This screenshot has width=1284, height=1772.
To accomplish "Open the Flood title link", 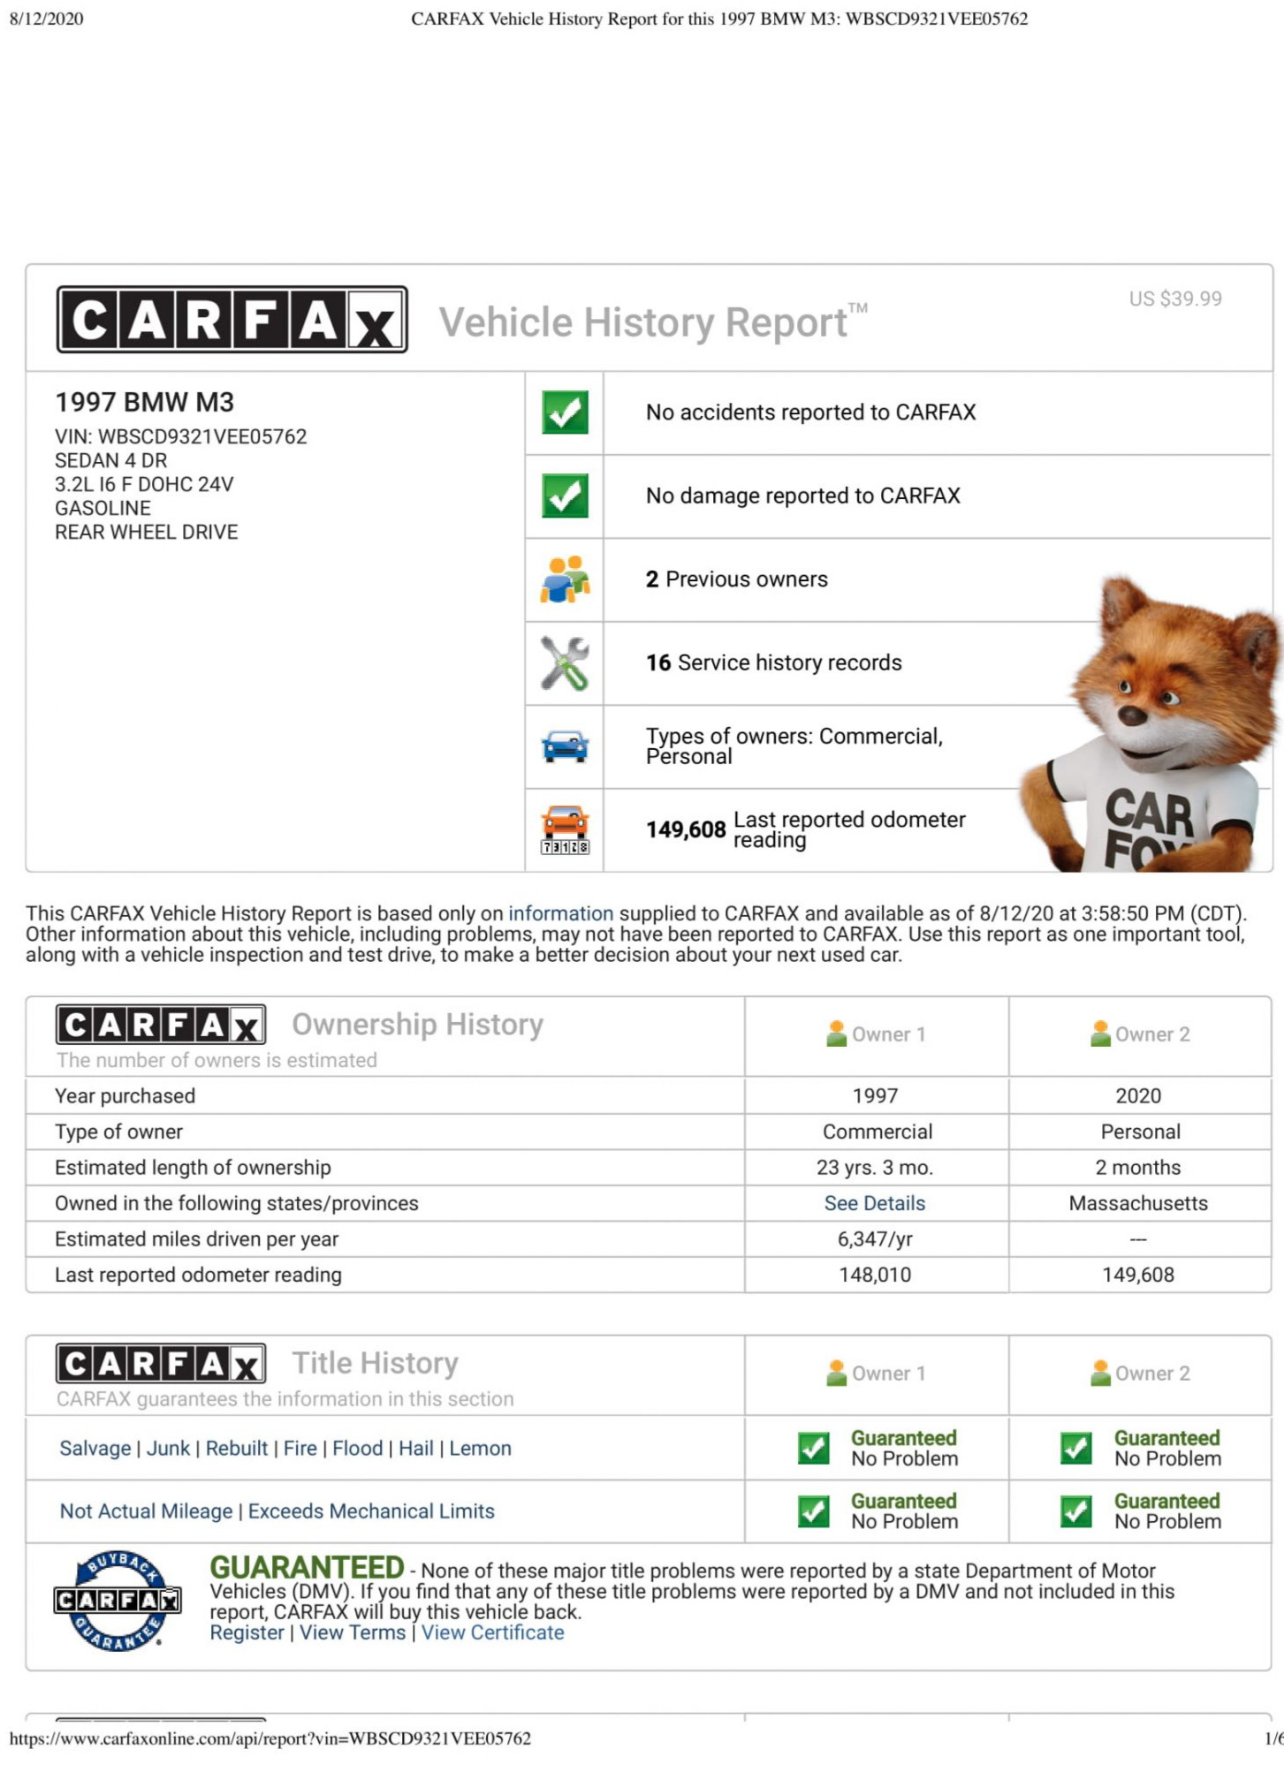I will [358, 1449].
